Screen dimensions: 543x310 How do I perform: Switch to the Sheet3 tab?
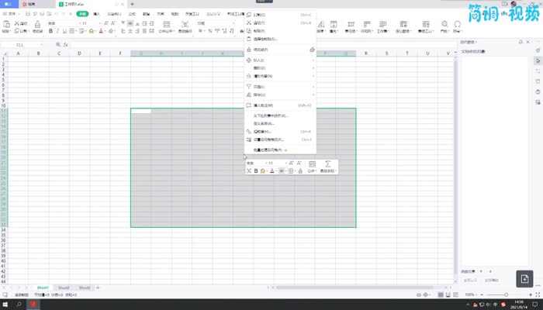pos(84,288)
